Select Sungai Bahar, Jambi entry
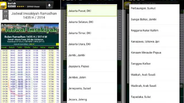 [154, 19]
